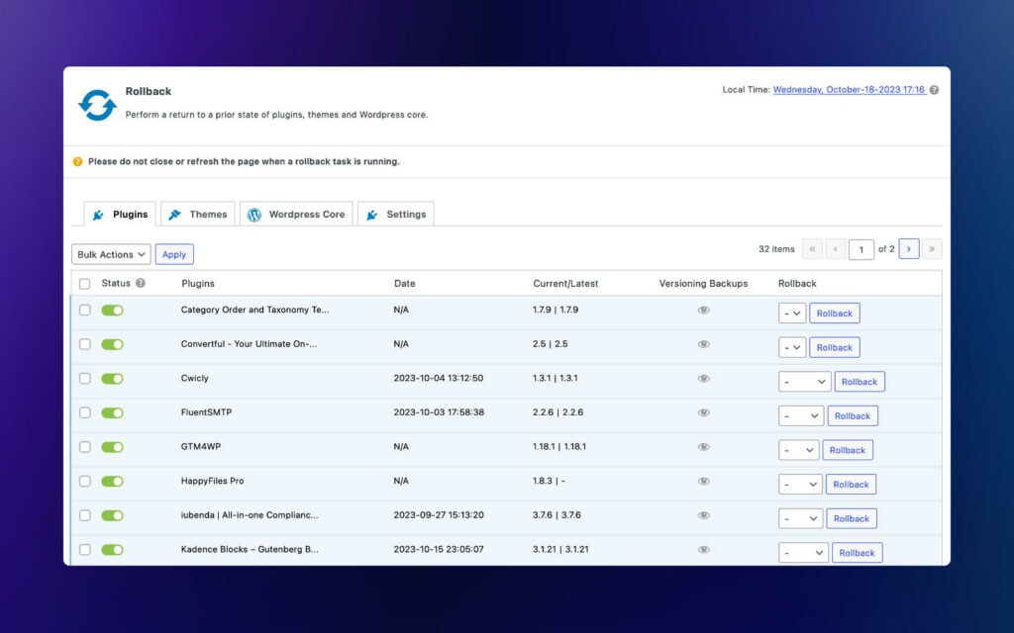Click the circular Rollback logo icon
The width and height of the screenshot is (1014, 633).
96,103
